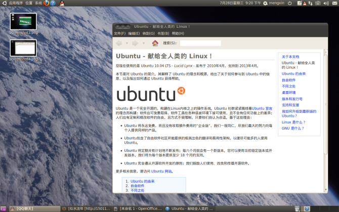
Task: Click the Back arrow in the help toolbar
Action: (x=119, y=43)
